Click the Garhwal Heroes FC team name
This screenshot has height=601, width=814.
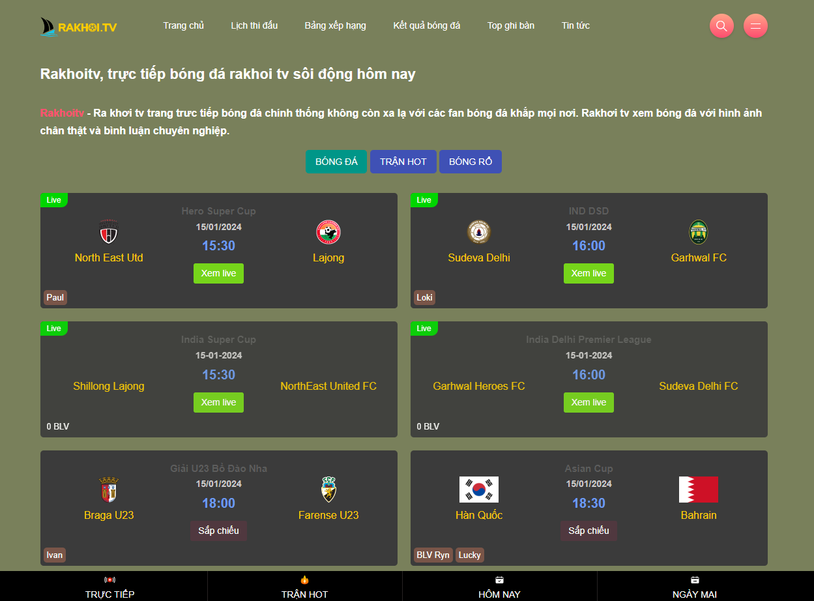(479, 386)
